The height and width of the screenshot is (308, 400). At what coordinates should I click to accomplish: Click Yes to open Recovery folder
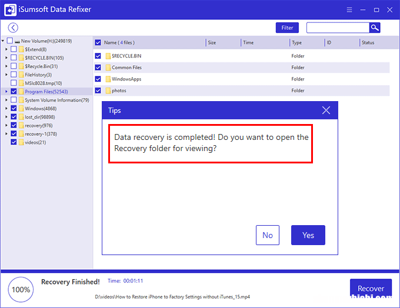308,235
